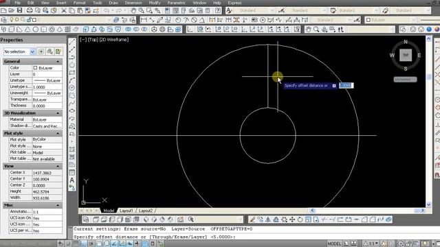Viewport: 440px width, 247px height.
Task: Open the Dimension menu
Action: (133, 3)
